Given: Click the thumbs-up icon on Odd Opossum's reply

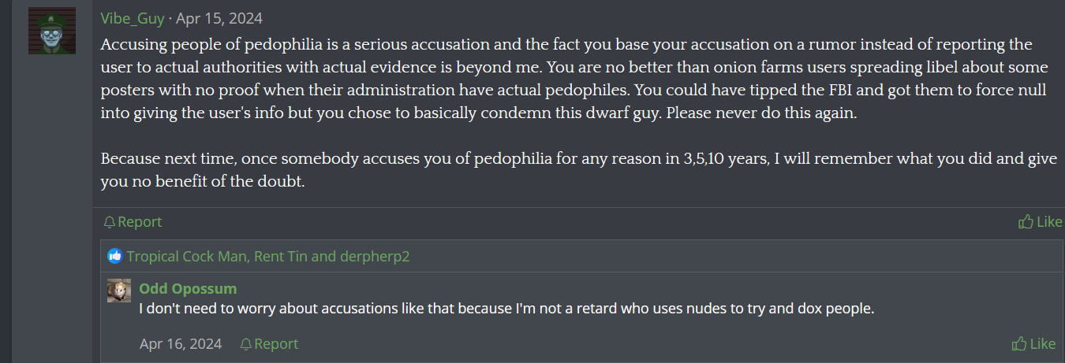Looking at the screenshot, I should tap(1019, 344).
